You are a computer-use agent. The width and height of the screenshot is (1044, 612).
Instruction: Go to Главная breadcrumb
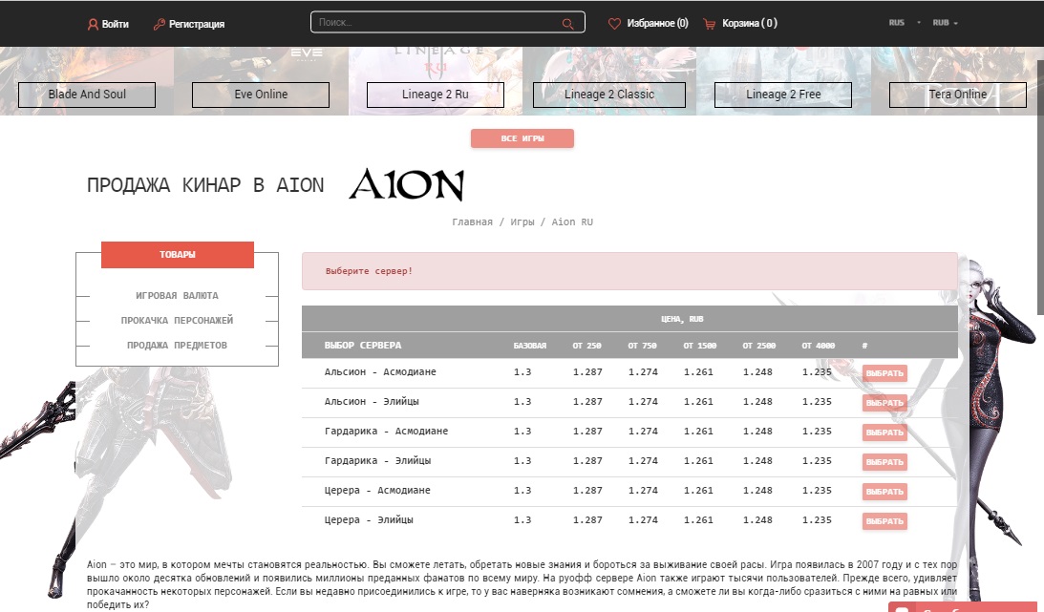472,222
